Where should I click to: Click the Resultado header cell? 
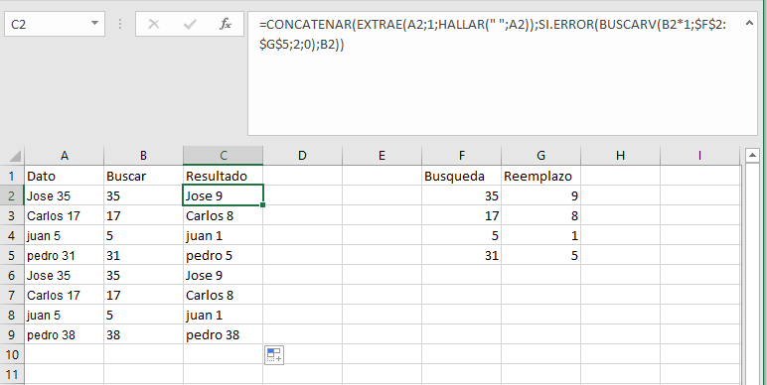pos(224,176)
